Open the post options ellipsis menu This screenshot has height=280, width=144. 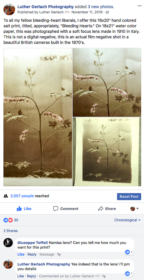[140, 6]
